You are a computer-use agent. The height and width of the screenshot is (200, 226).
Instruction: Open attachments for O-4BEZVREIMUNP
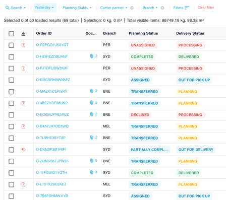(x=94, y=102)
